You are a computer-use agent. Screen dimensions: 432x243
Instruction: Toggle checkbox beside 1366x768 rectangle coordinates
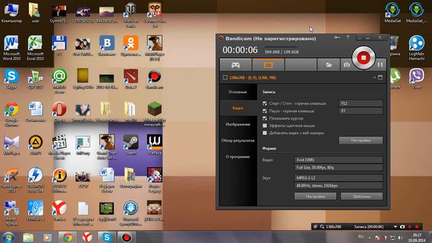pyautogui.click(x=225, y=78)
